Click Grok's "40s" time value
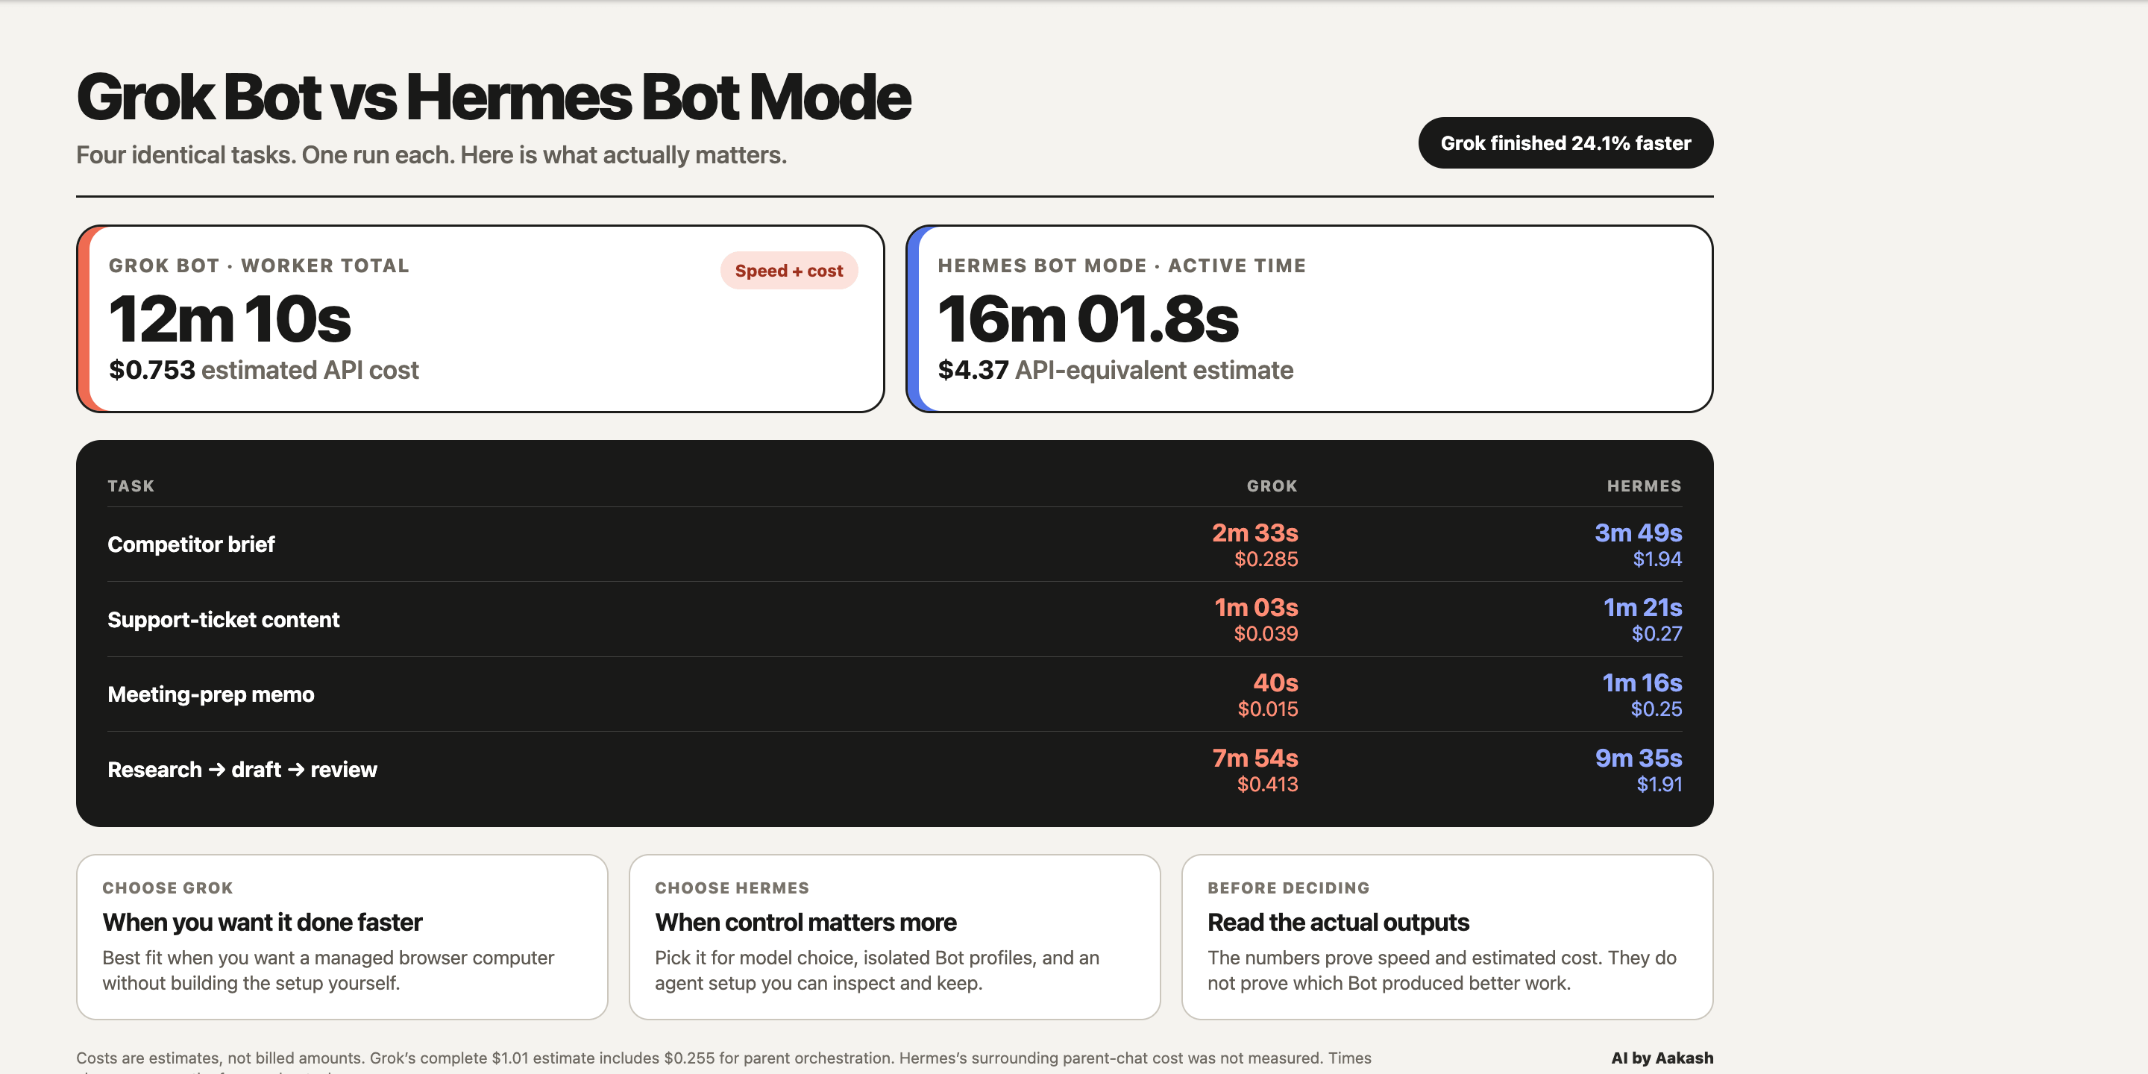 pos(1276,682)
